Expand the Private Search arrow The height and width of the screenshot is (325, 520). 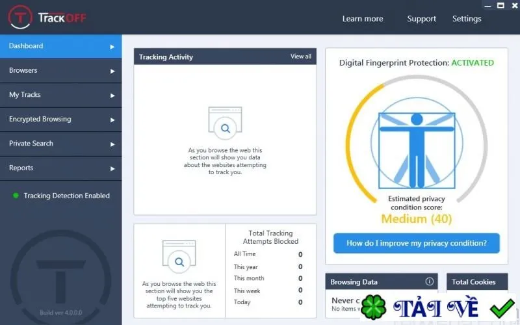point(112,144)
